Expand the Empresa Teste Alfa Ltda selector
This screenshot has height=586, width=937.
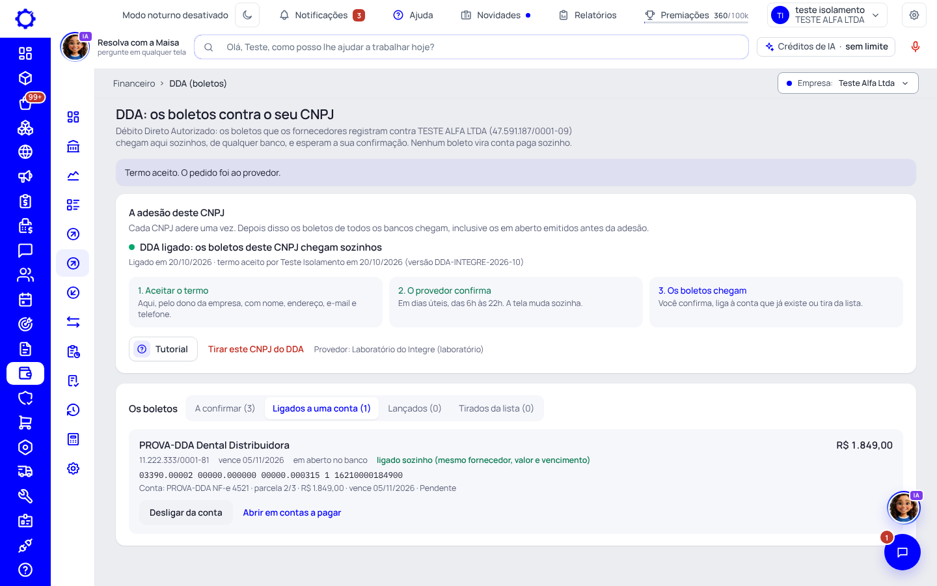tap(848, 83)
